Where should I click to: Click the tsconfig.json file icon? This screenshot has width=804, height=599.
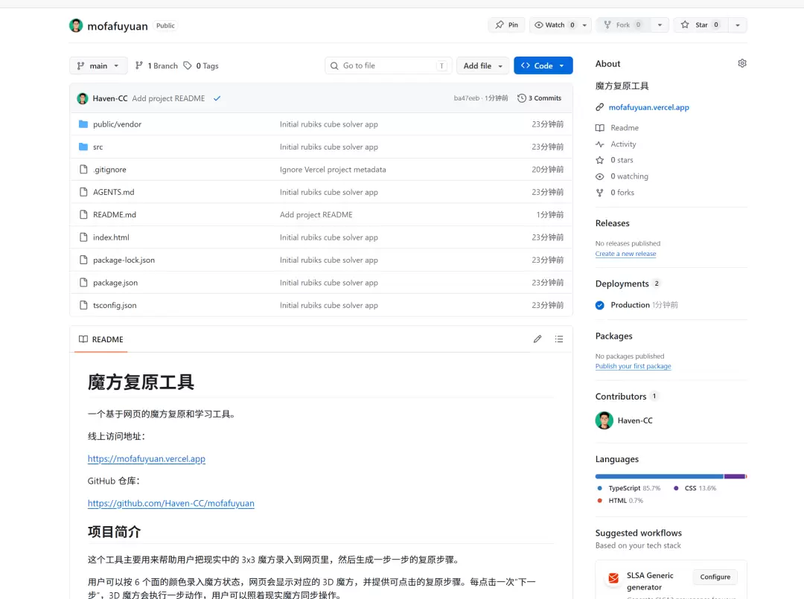83,305
